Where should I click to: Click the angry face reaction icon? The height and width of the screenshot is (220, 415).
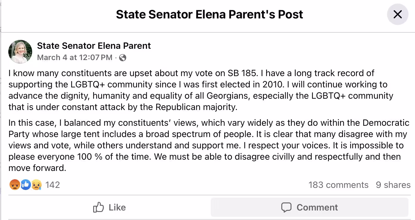(15, 185)
